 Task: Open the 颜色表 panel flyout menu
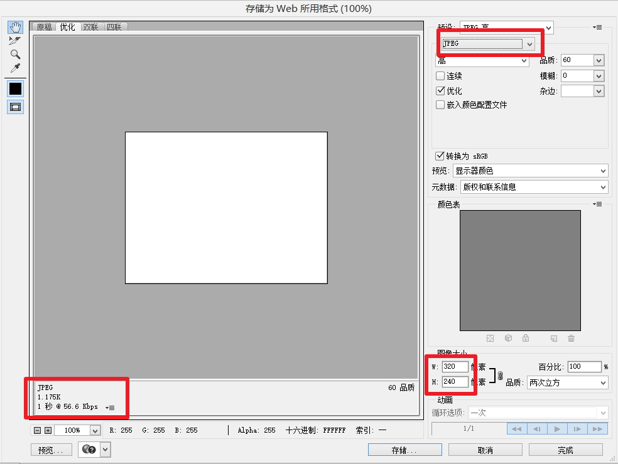coord(597,204)
